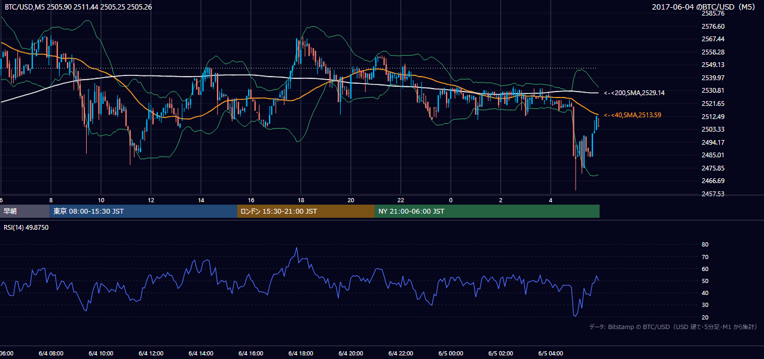Click price axis value 2466.69
764x359 pixels.
pyautogui.click(x=713, y=181)
